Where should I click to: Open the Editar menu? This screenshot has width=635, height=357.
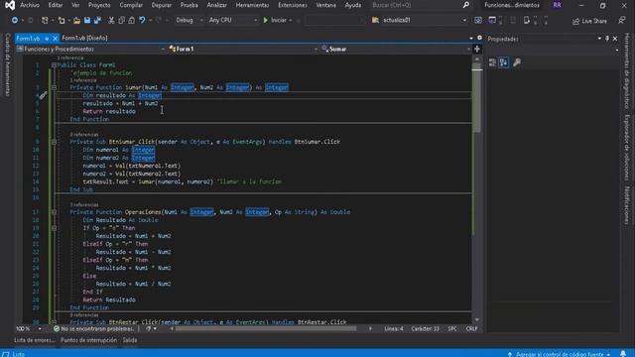pos(56,5)
